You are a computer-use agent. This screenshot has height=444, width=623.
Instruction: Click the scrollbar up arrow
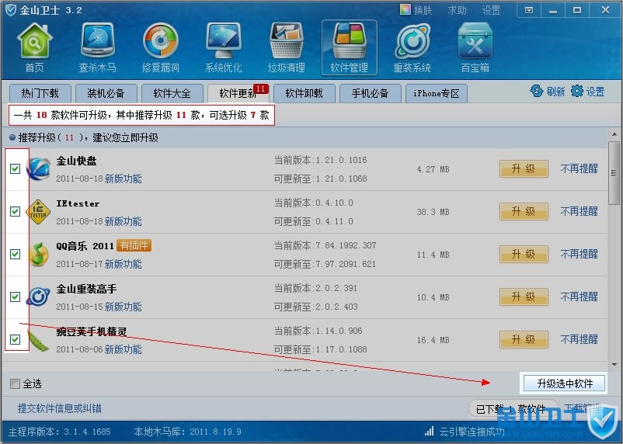pos(614,134)
